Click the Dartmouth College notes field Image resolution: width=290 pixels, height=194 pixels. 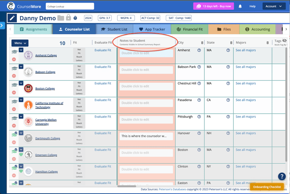pos(146,136)
